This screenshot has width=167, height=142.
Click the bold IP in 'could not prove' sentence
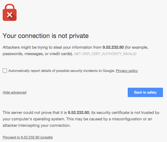coord(78,113)
